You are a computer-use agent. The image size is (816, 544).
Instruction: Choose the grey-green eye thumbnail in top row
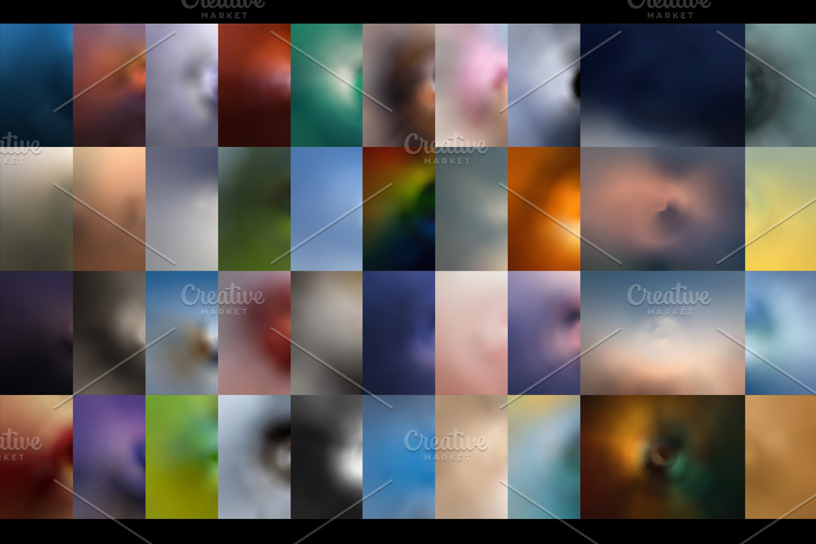781,85
